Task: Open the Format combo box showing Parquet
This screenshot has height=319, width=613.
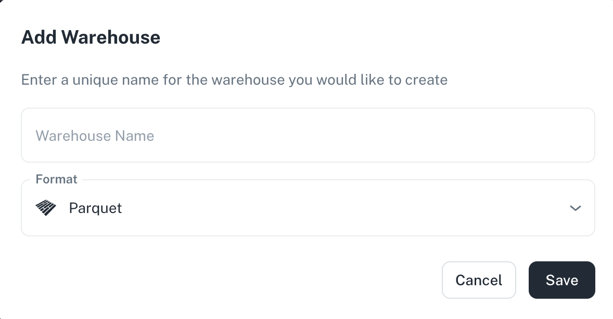Action: coord(308,208)
